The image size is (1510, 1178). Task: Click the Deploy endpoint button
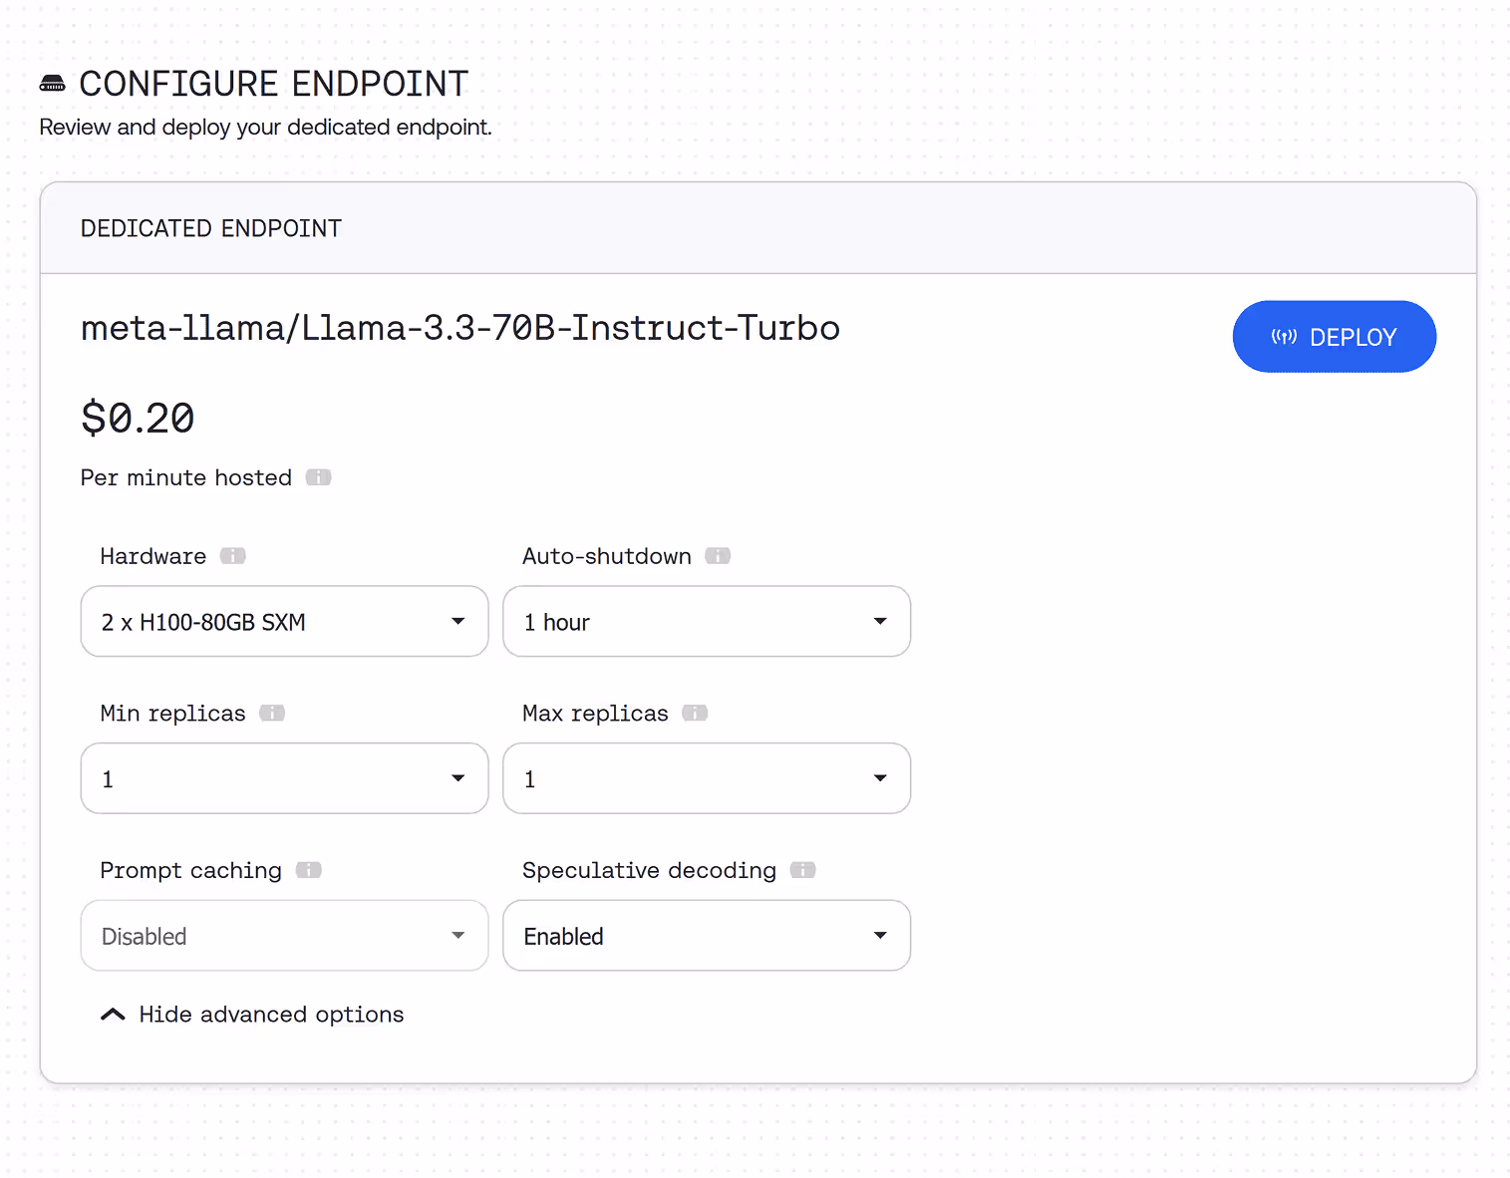click(1334, 337)
